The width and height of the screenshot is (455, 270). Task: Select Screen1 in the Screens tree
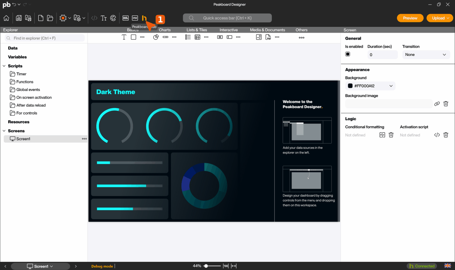23,139
